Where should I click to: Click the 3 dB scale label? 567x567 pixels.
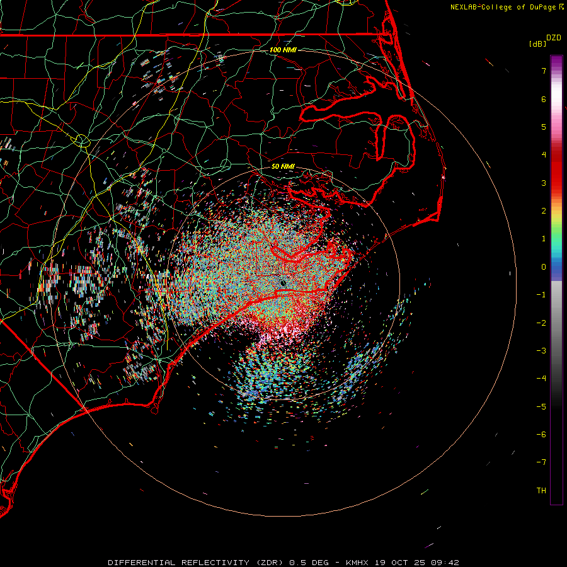point(544,183)
